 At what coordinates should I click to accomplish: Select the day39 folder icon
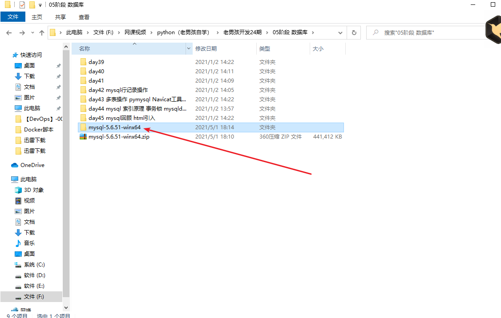click(83, 62)
